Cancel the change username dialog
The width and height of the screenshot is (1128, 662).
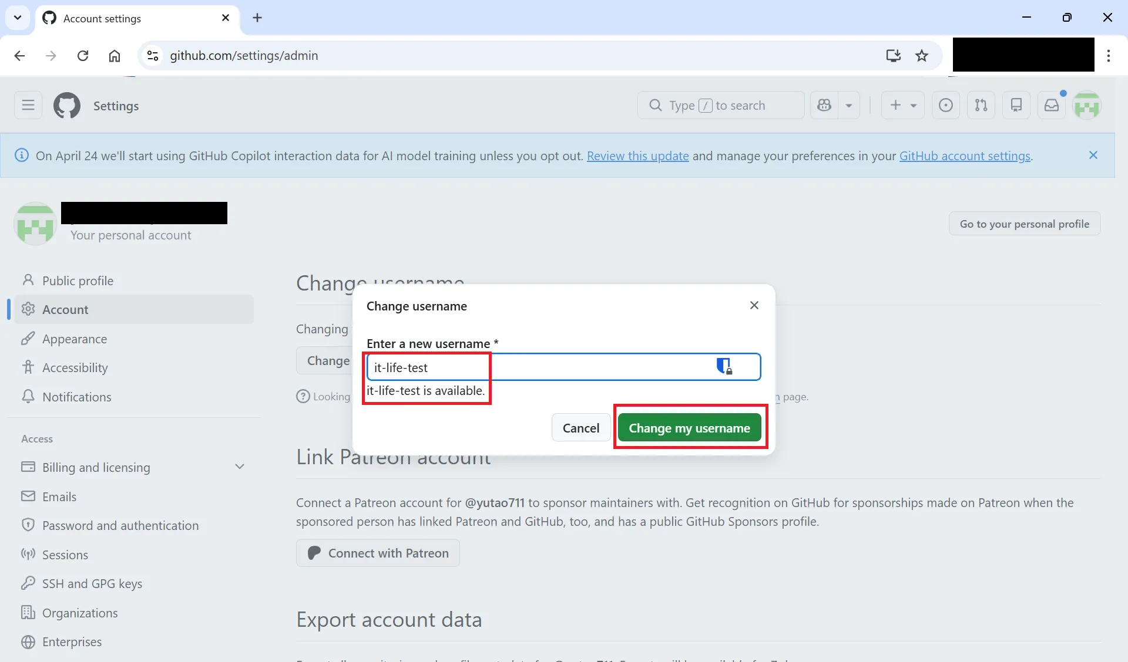580,428
